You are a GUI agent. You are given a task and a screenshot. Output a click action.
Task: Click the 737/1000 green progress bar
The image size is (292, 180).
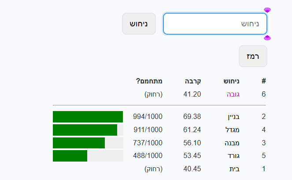88,143
